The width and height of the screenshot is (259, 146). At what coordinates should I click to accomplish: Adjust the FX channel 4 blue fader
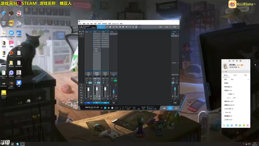tap(114, 91)
